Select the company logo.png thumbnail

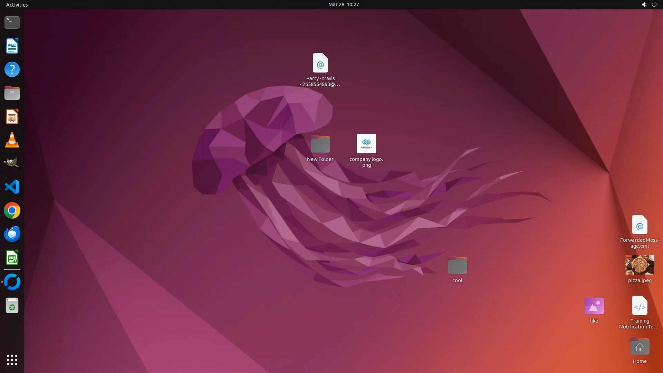pos(366,144)
